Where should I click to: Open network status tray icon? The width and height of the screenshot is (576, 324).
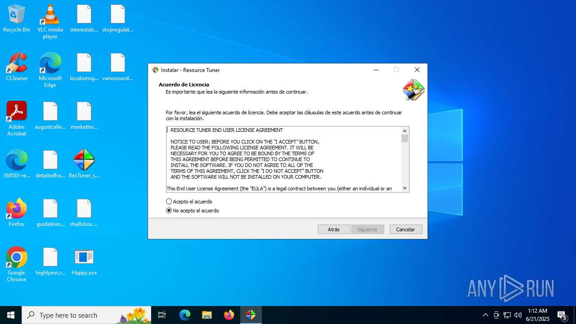coord(507,315)
